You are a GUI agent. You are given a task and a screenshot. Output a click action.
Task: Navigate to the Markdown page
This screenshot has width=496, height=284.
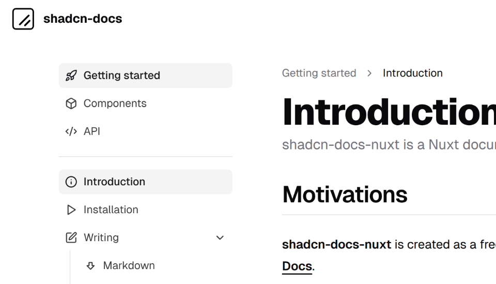click(x=129, y=266)
